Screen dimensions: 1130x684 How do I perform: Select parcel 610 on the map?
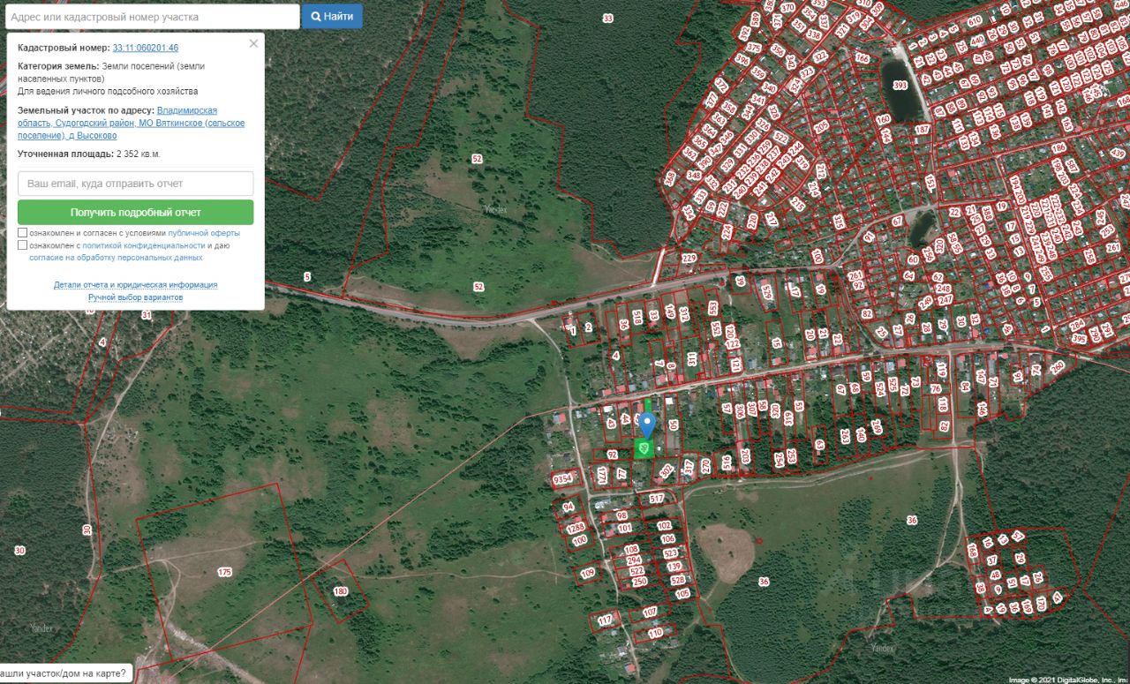pyautogui.click(x=975, y=20)
